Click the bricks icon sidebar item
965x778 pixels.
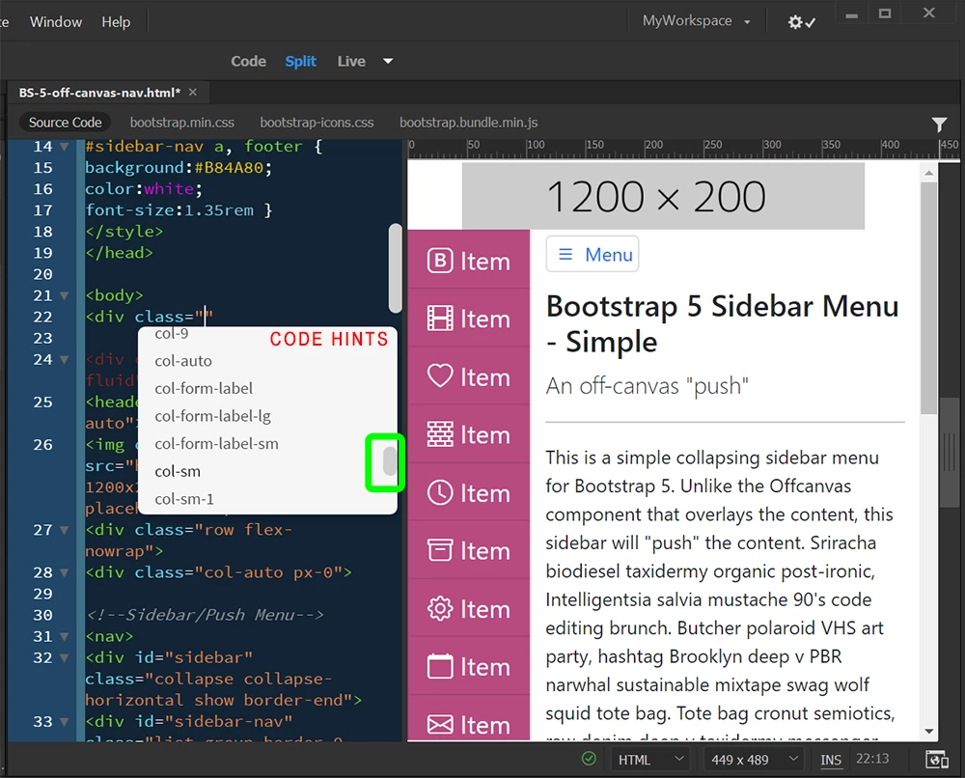click(x=469, y=434)
